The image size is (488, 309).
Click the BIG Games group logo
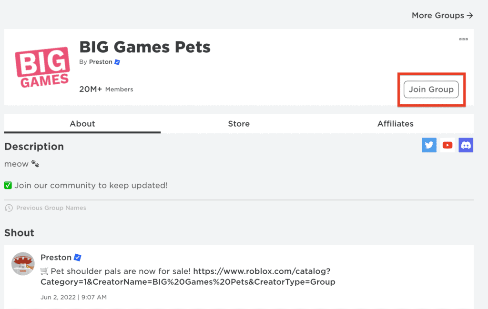tap(42, 67)
